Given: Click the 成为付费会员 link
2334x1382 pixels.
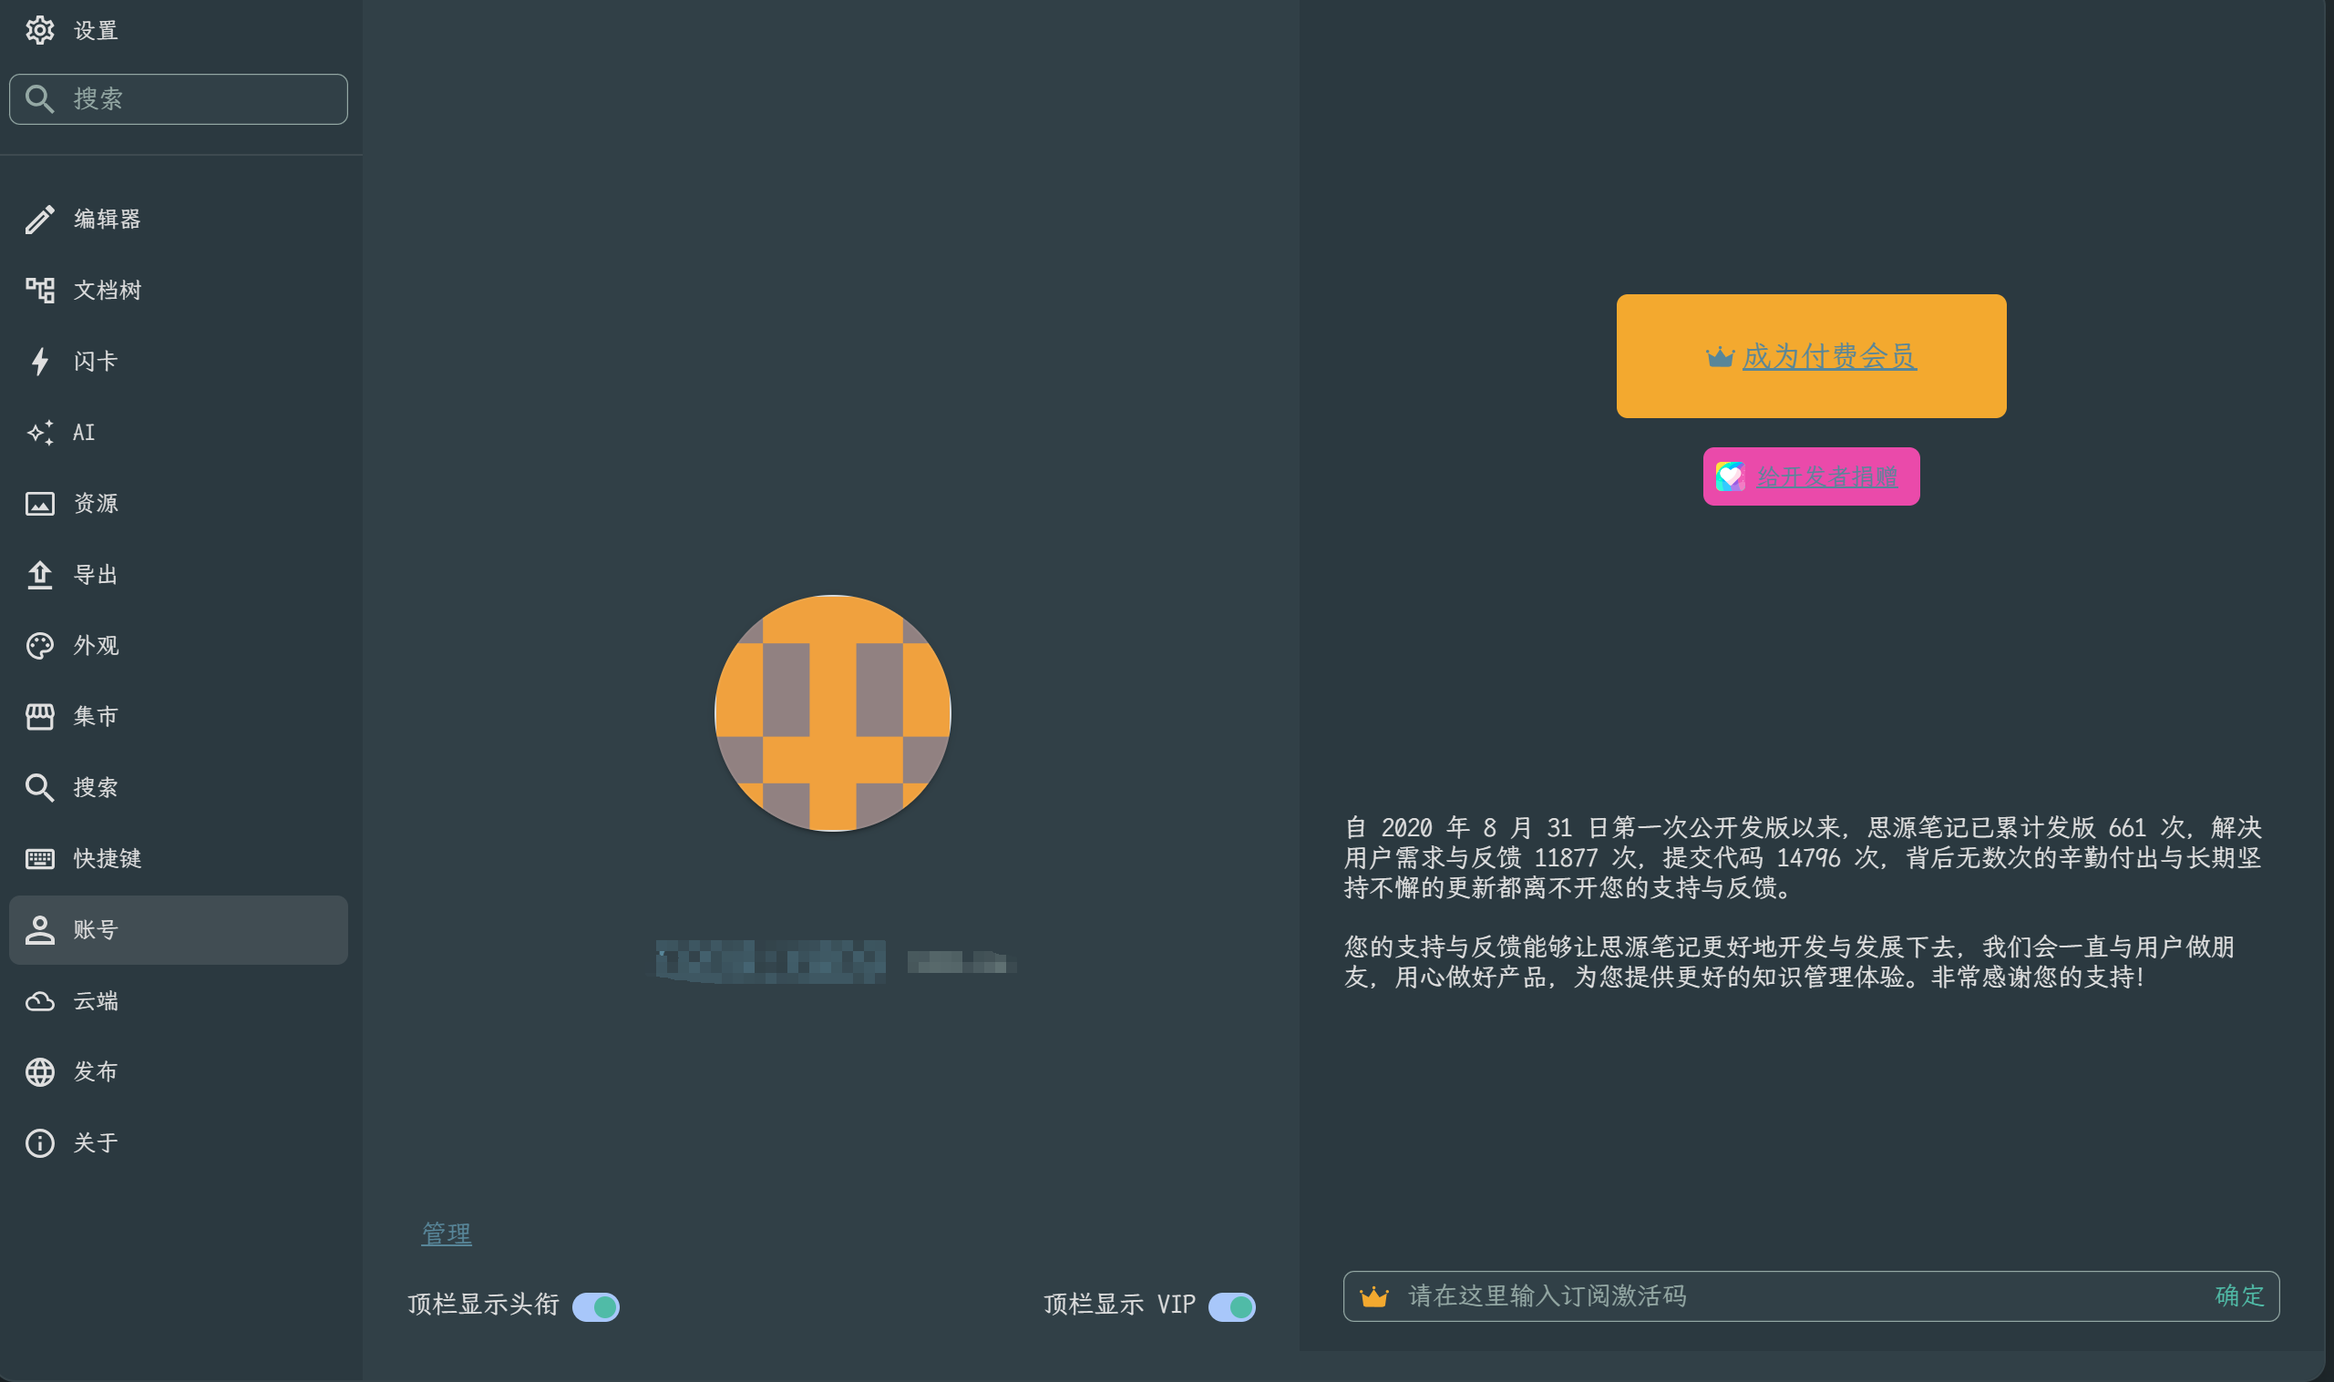Looking at the screenshot, I should point(1828,357).
